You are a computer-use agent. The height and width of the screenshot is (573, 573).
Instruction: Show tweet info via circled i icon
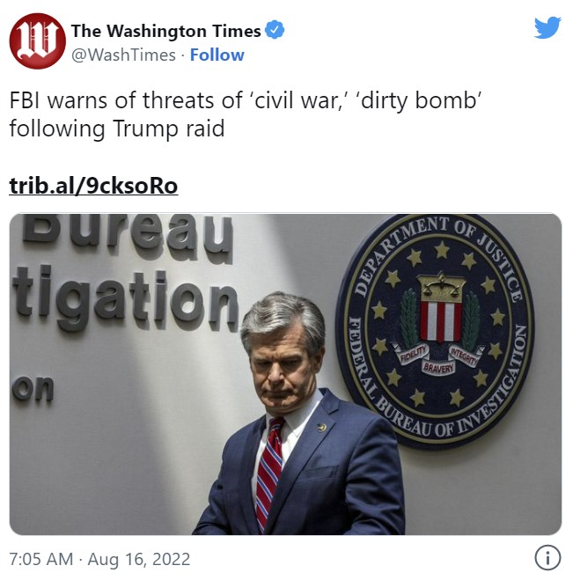[547, 558]
